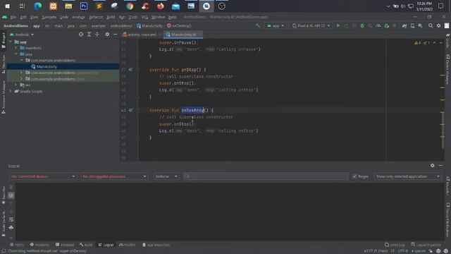Collapse the app module tree node

(11, 42)
